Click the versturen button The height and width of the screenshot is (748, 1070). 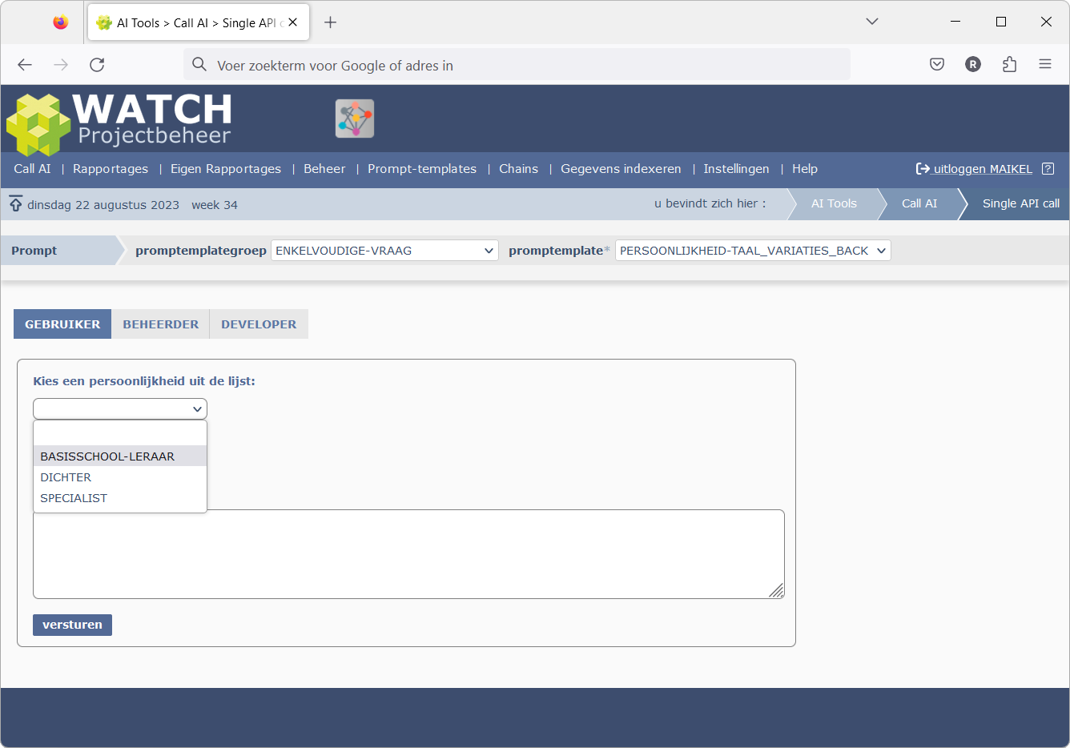pyautogui.click(x=72, y=625)
